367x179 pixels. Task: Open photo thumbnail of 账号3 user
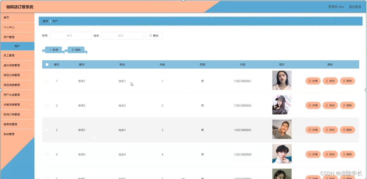282,129
